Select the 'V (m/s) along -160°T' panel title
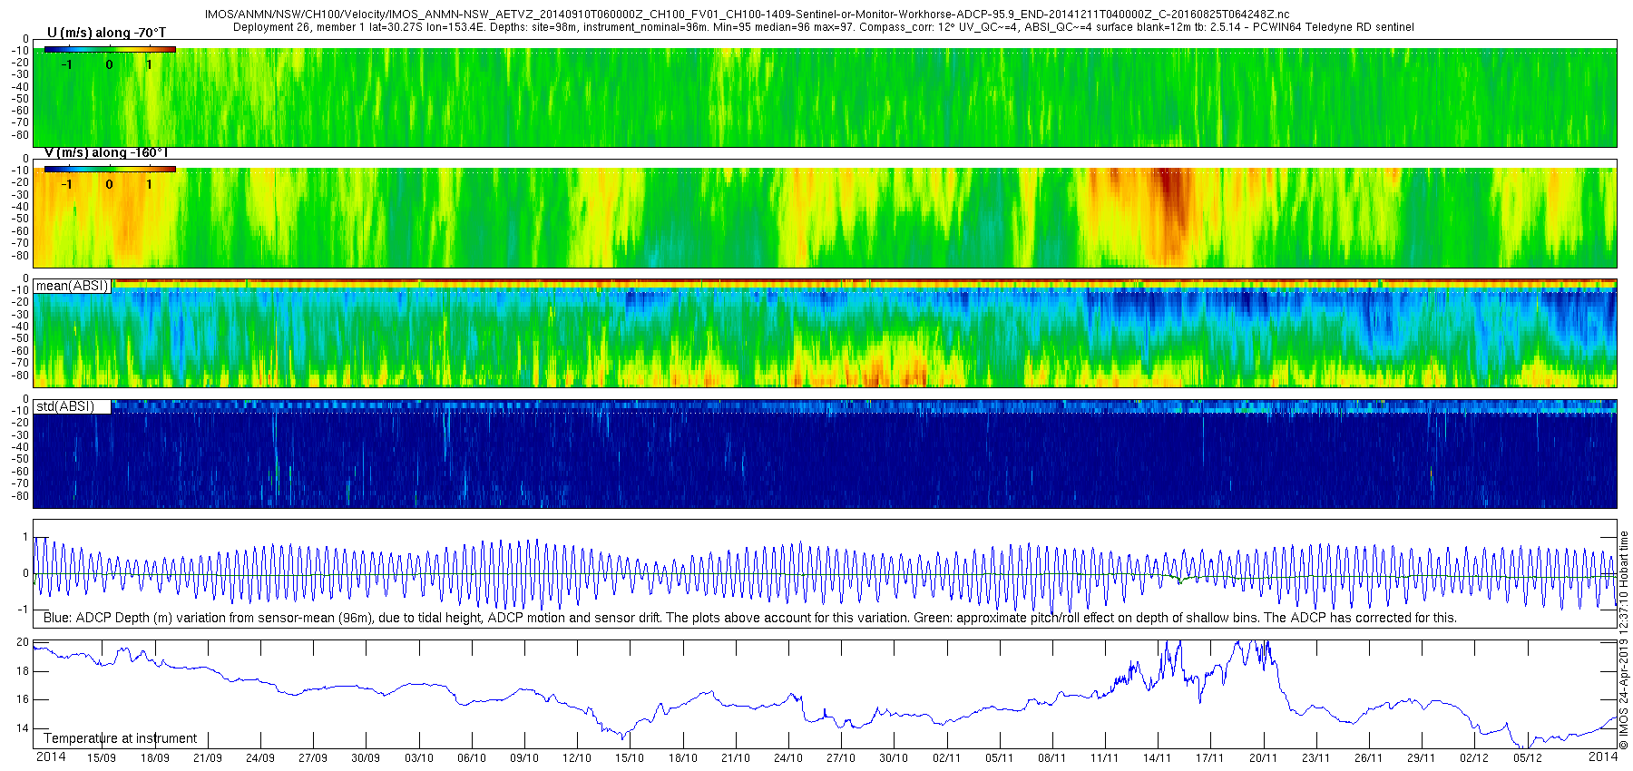The image size is (1633, 771). tap(105, 152)
